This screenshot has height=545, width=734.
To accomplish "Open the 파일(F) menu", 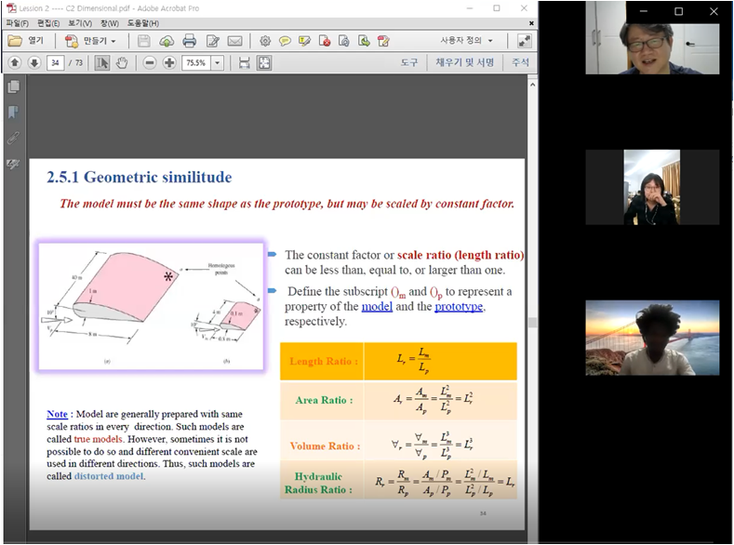I will tap(19, 22).
